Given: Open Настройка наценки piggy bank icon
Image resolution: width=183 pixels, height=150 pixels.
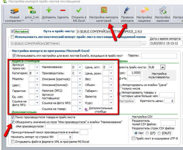Looking at the screenshot, I should tap(144, 10).
